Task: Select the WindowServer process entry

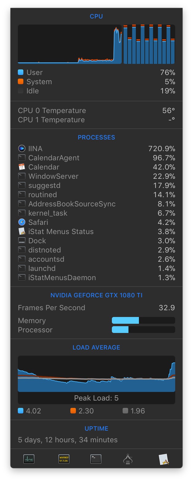Action: click(96, 176)
